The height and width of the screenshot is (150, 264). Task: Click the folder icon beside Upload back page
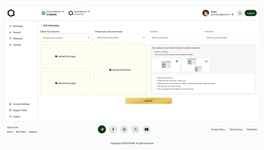(x=56, y=83)
